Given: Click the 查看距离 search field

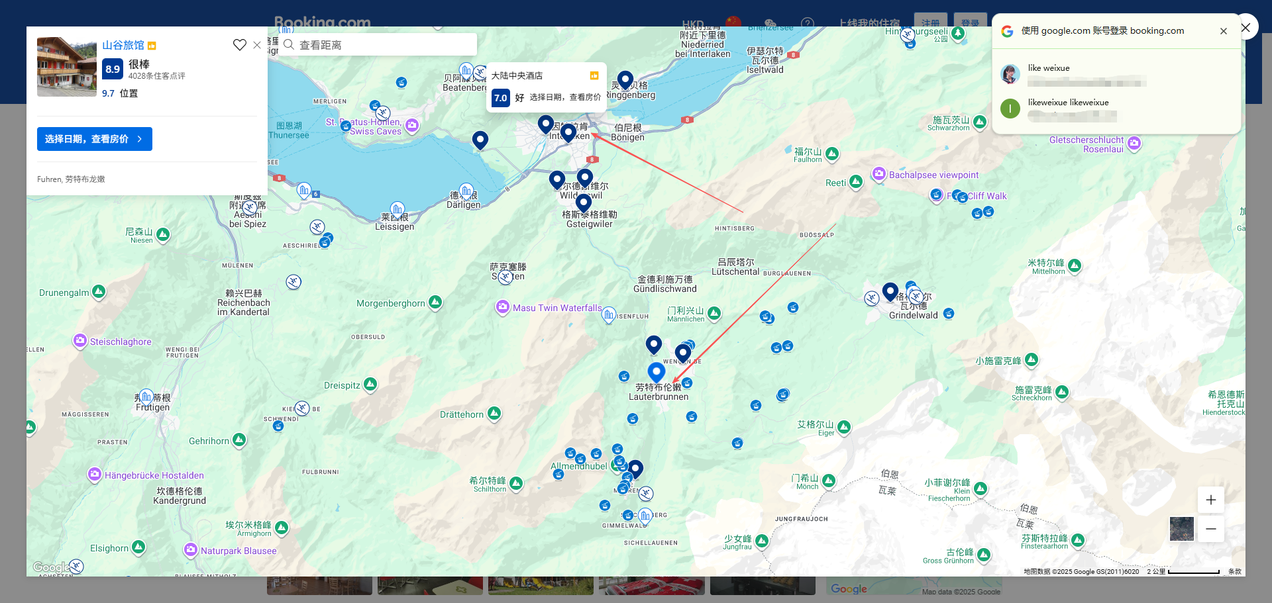Looking at the screenshot, I should (378, 45).
